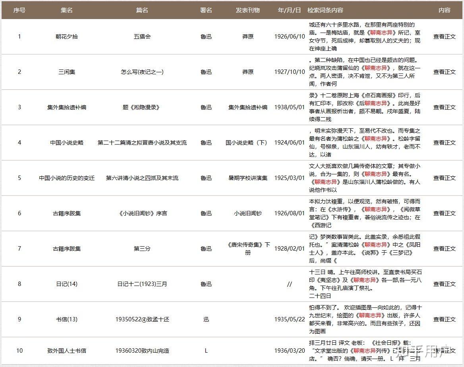The height and width of the screenshot is (367, 464).
Task: Select signature L in row 10
Action: click(x=206, y=351)
